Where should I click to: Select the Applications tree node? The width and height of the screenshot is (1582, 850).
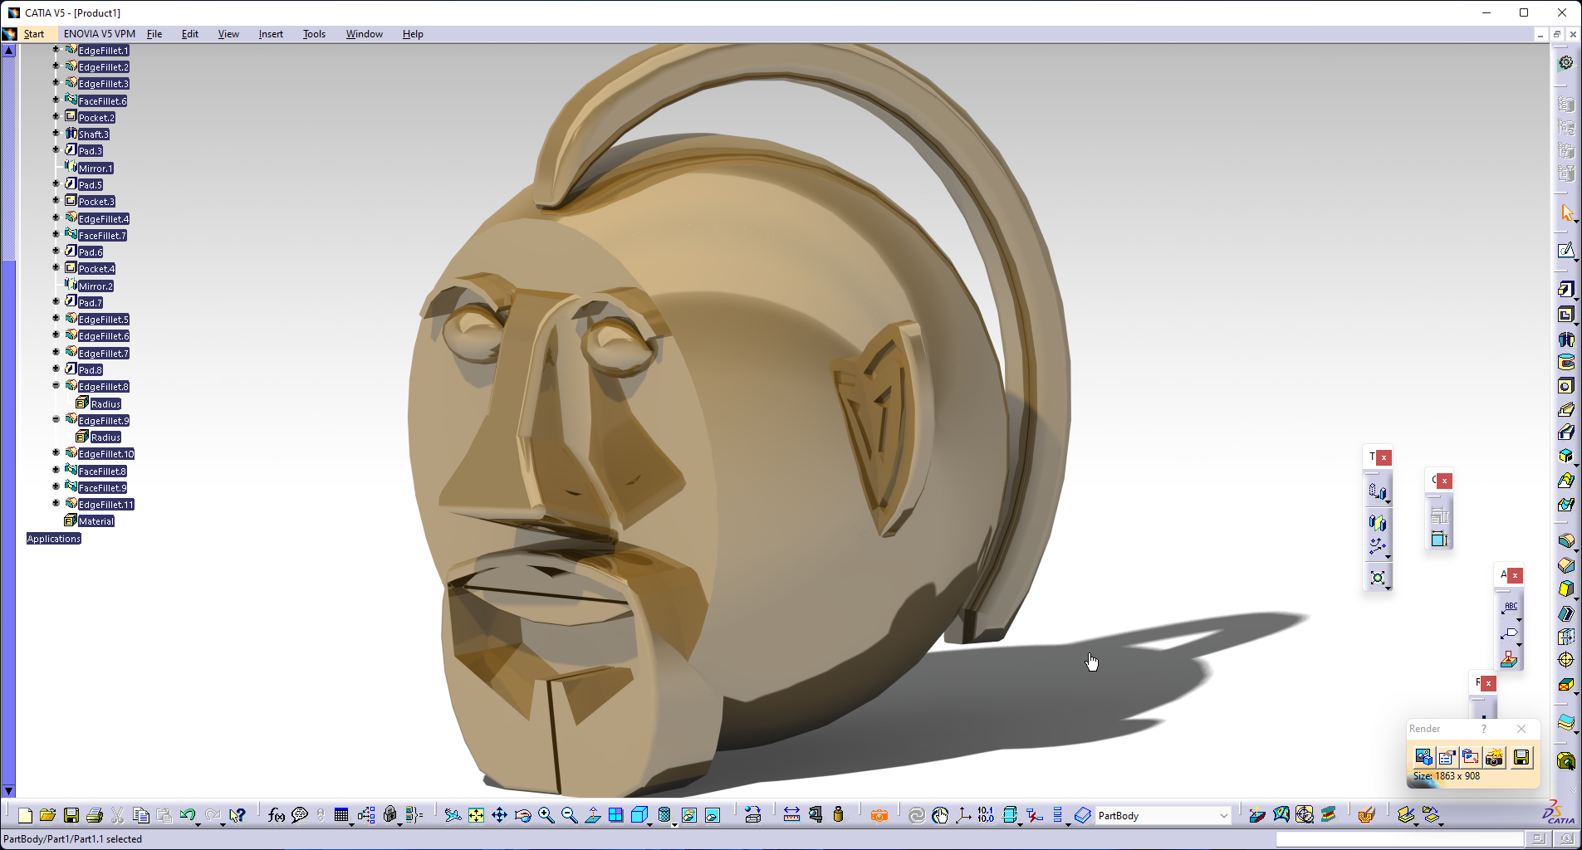click(x=54, y=539)
